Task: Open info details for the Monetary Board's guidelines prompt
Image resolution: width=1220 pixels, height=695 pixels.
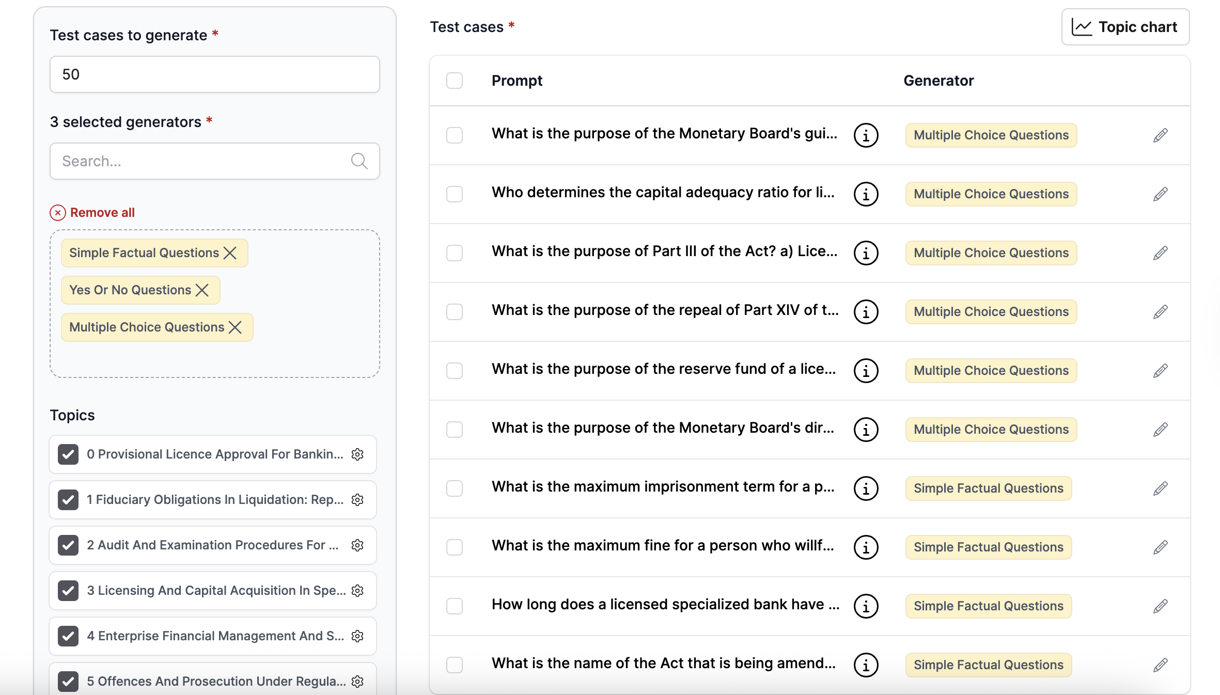Action: [x=866, y=135]
